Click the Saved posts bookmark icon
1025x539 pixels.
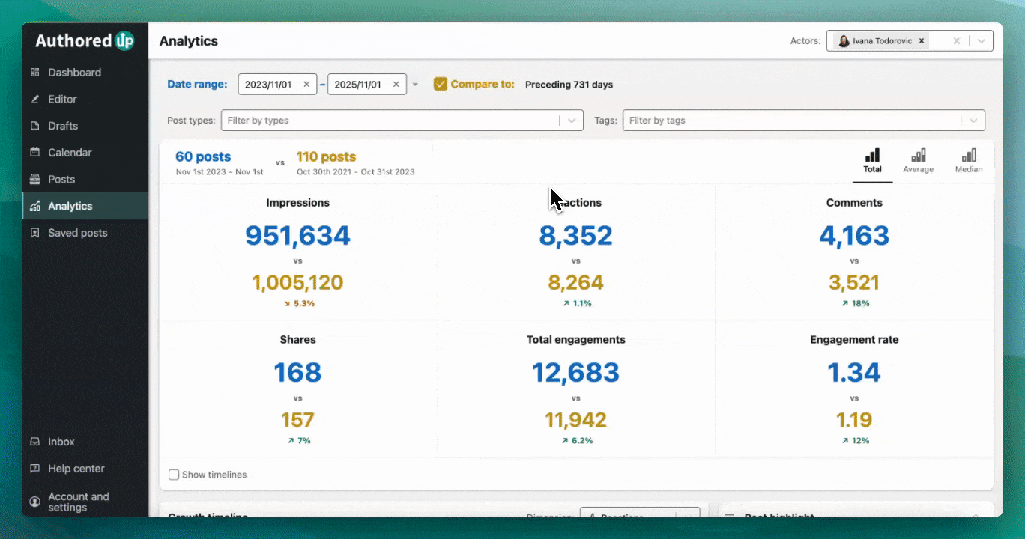tap(34, 233)
